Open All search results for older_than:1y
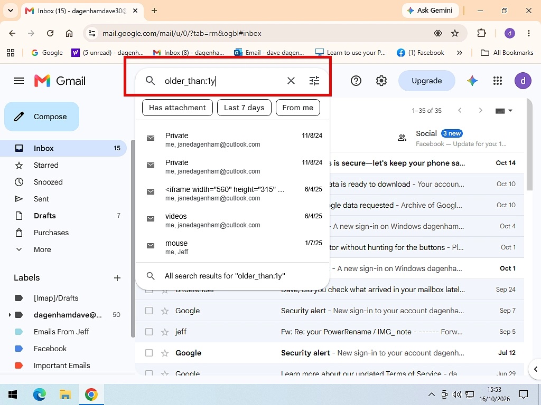Image resolution: width=541 pixels, height=405 pixels. pyautogui.click(x=232, y=276)
